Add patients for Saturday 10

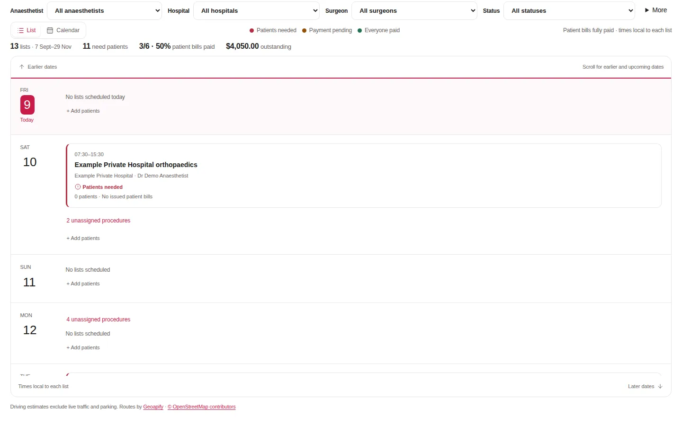point(83,238)
